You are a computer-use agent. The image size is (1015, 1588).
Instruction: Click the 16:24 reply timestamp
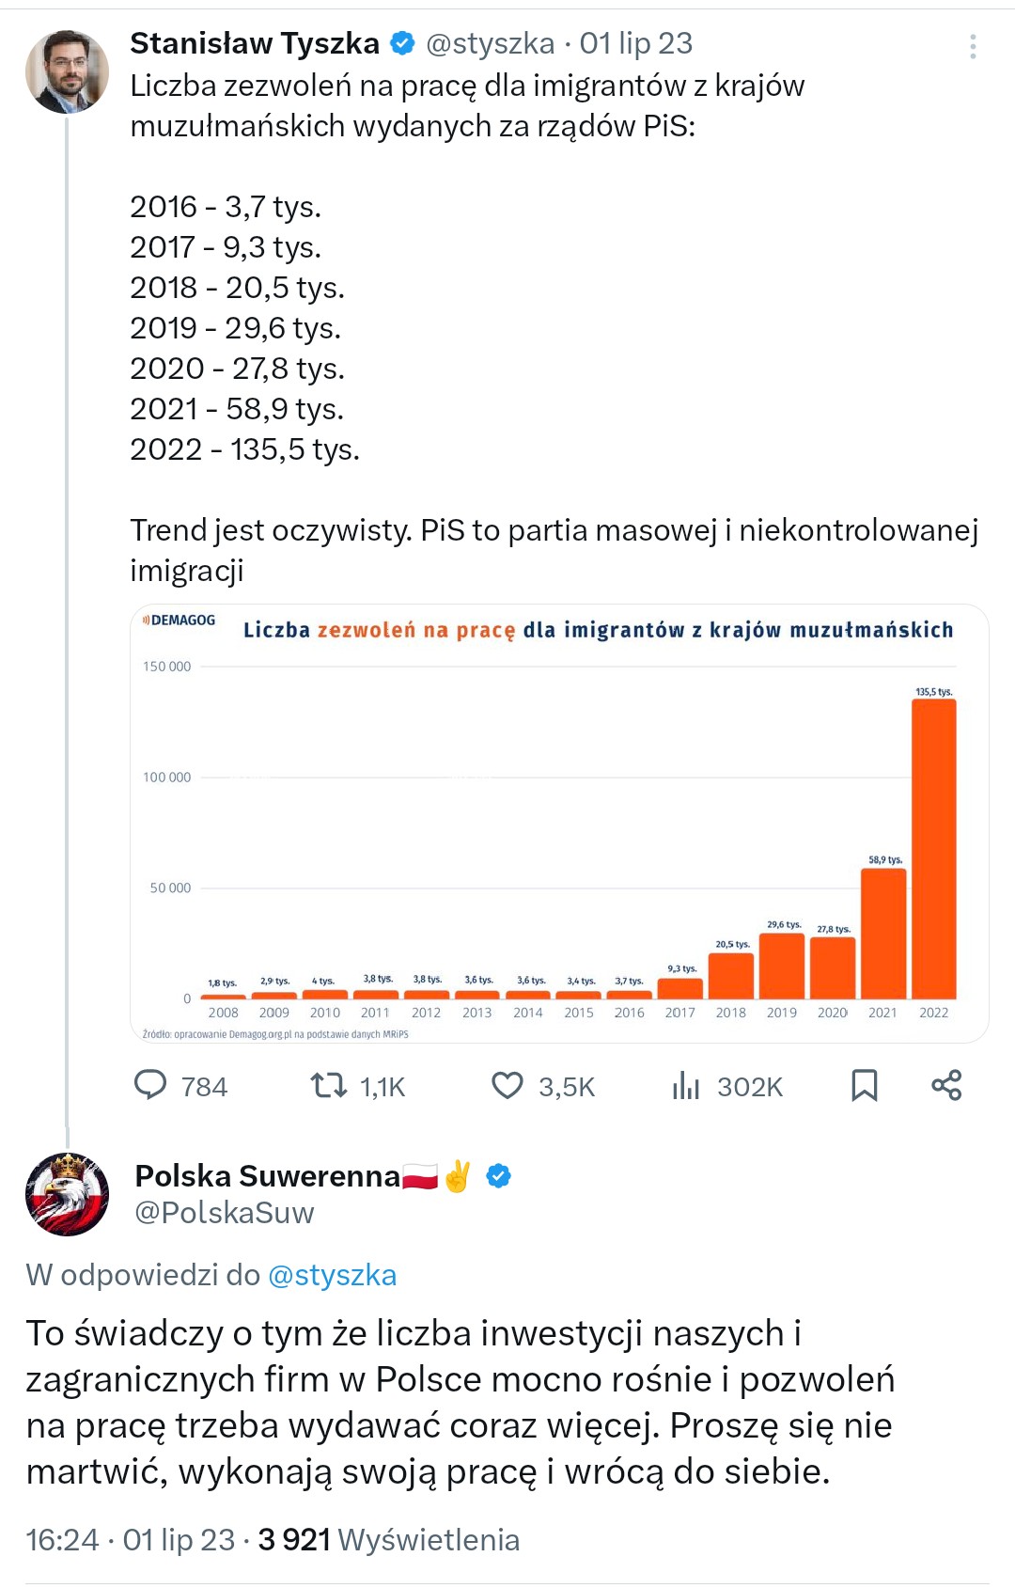(x=62, y=1540)
